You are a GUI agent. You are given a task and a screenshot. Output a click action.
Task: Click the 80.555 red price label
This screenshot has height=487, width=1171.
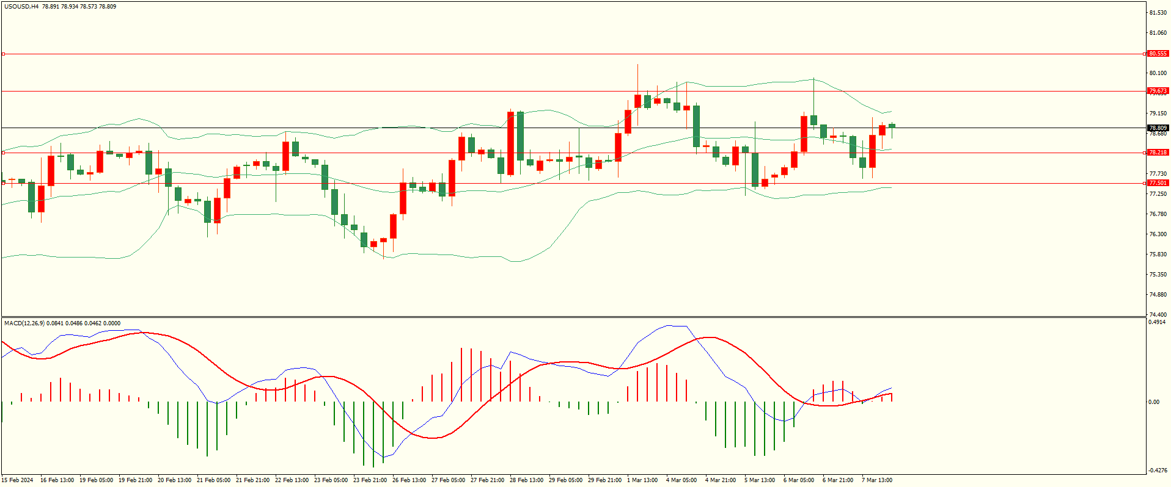1158,54
